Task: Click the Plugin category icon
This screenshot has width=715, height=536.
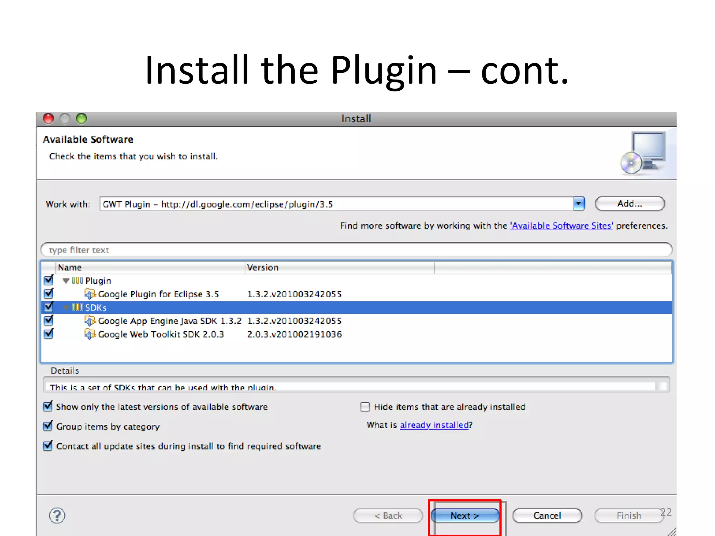Action: (78, 280)
